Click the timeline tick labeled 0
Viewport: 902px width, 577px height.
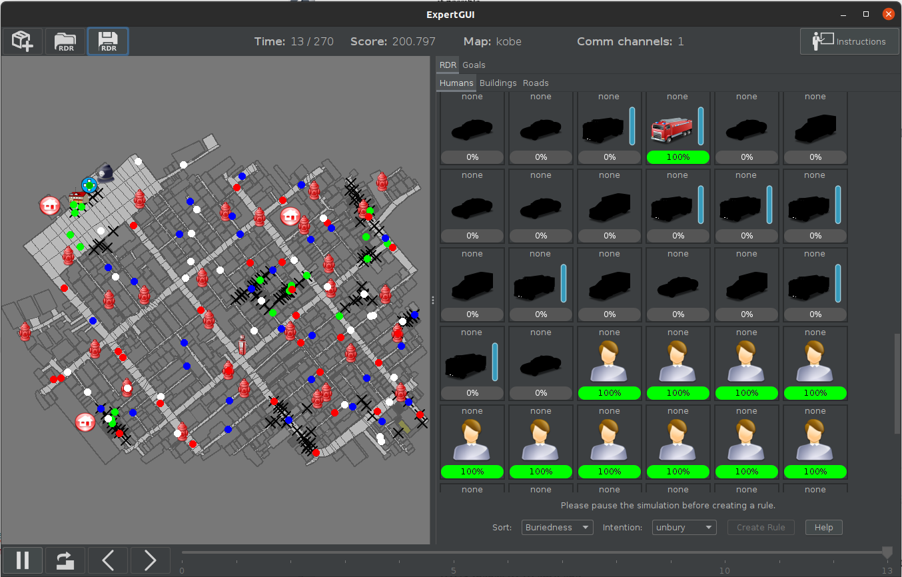pyautogui.click(x=182, y=570)
